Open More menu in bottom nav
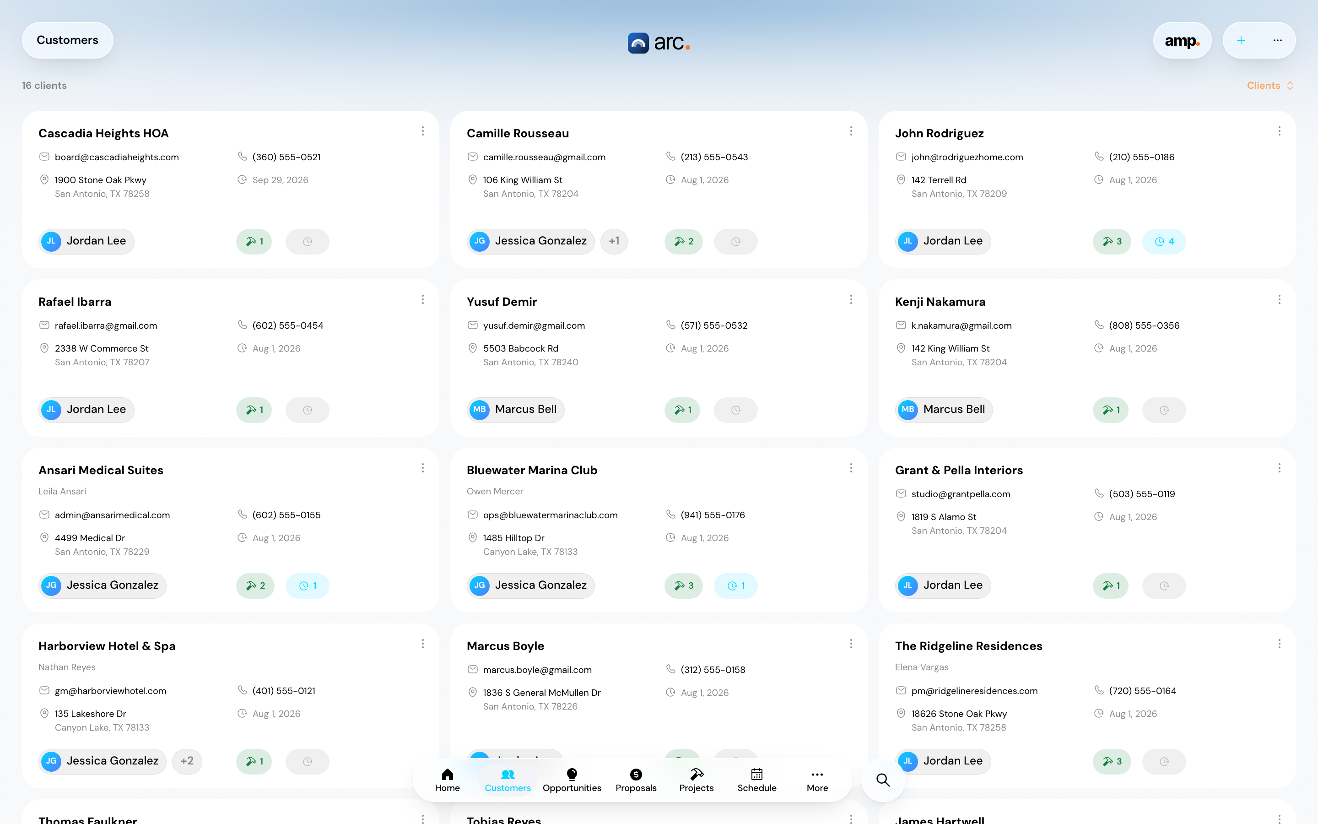 coord(817,780)
